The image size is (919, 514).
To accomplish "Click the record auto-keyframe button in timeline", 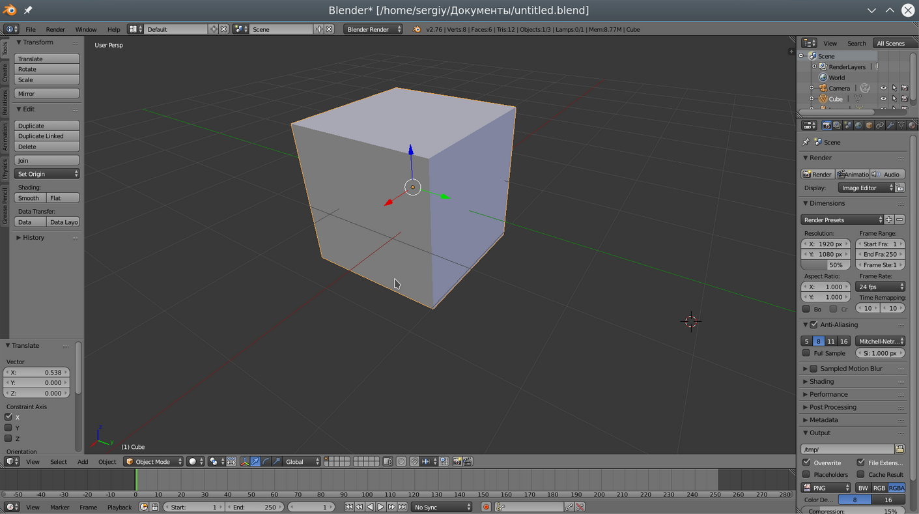I will [486, 507].
